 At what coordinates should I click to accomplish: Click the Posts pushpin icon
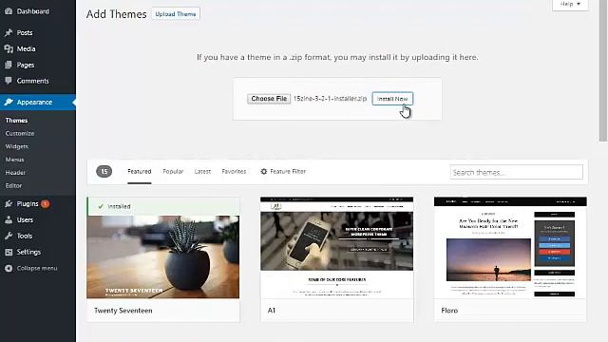click(9, 33)
